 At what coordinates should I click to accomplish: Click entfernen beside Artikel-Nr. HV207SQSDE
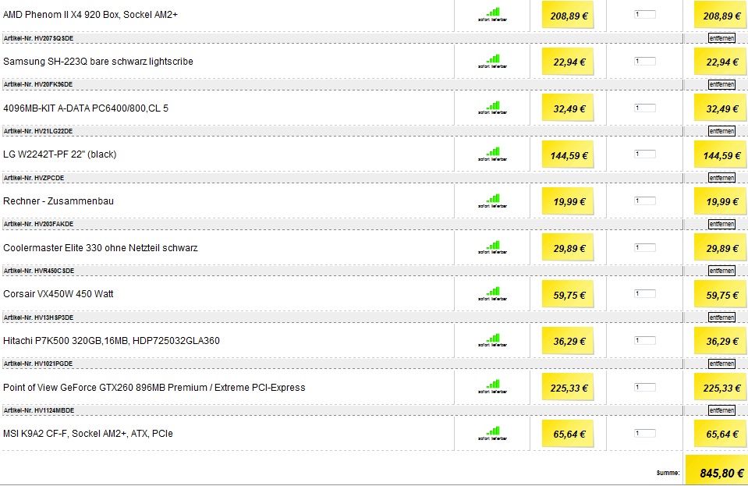coord(721,38)
